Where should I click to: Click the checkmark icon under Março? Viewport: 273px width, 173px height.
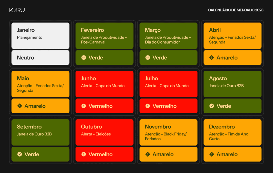(148, 58)
